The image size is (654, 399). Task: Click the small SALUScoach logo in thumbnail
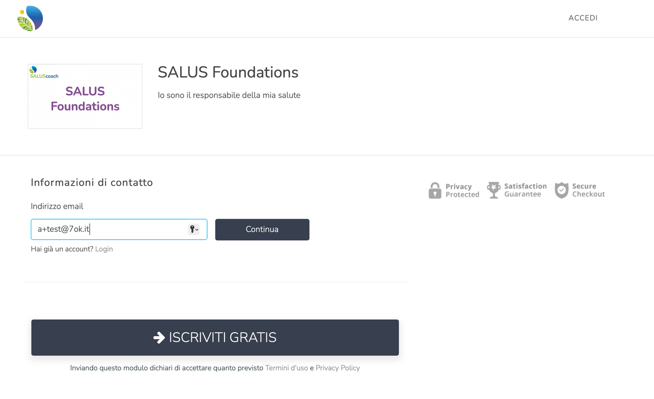[x=44, y=72]
